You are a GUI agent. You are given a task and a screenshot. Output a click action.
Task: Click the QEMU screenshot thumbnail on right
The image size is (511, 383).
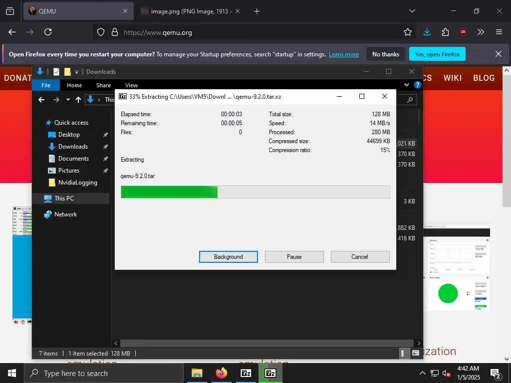pos(456,268)
